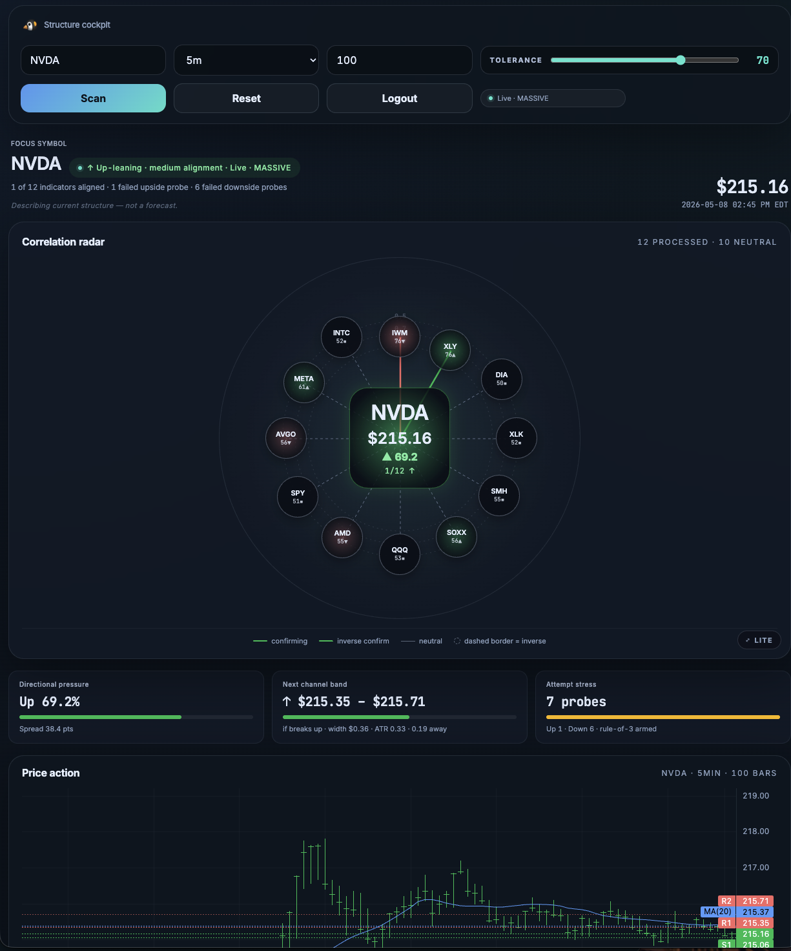The image size is (791, 951).
Task: Click the Correlation radar heading
Action: 63,242
